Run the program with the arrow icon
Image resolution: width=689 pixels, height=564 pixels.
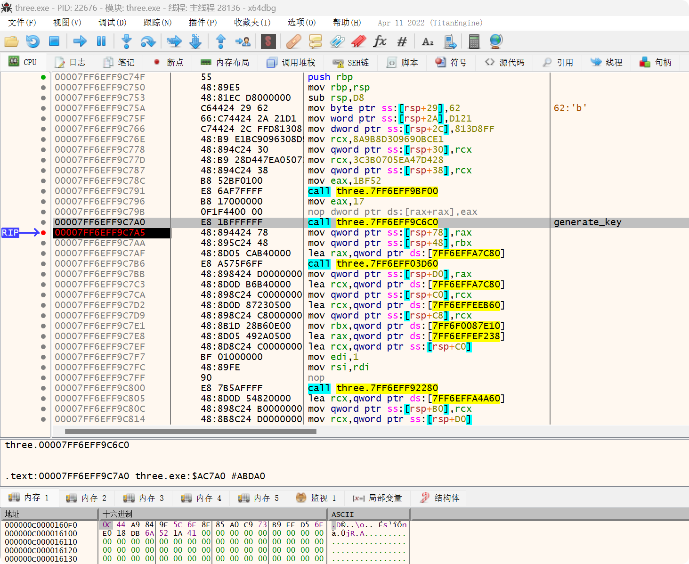(80, 41)
